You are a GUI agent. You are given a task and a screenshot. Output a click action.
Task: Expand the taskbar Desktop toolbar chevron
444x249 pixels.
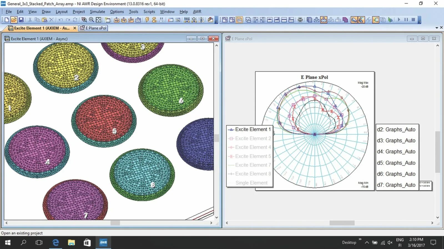(x=360, y=239)
